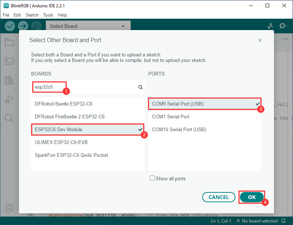293x225 pixels.
Task: Click the Upload arrow toolbar icon
Action: pos(23,26)
